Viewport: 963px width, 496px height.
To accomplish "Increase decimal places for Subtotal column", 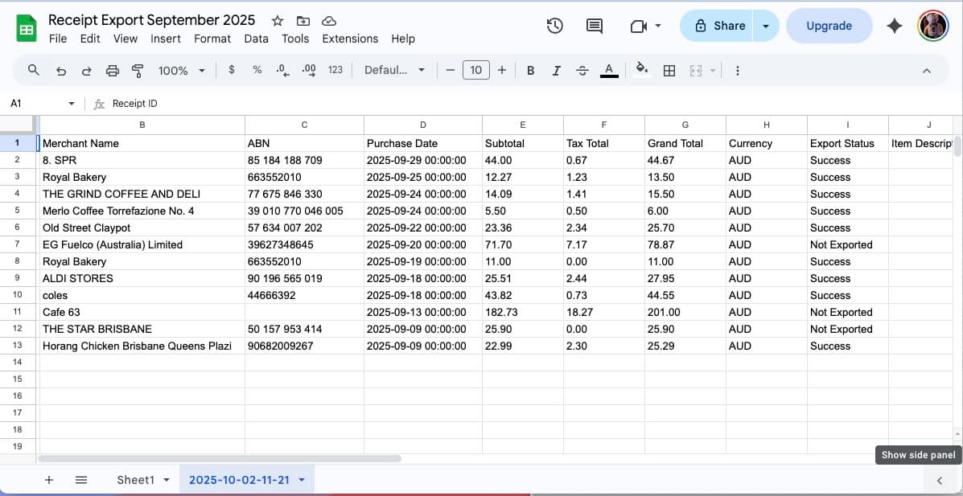I will point(307,70).
